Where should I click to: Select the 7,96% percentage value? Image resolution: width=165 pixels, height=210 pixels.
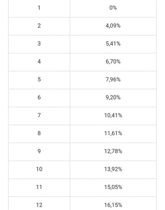113,80
